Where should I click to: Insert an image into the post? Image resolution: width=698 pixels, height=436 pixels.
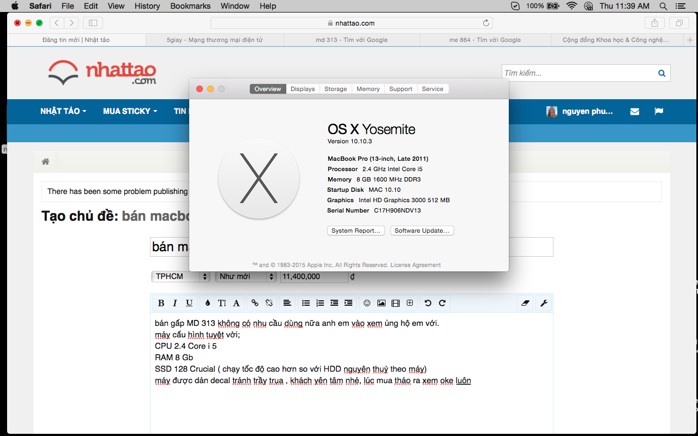tap(381, 303)
